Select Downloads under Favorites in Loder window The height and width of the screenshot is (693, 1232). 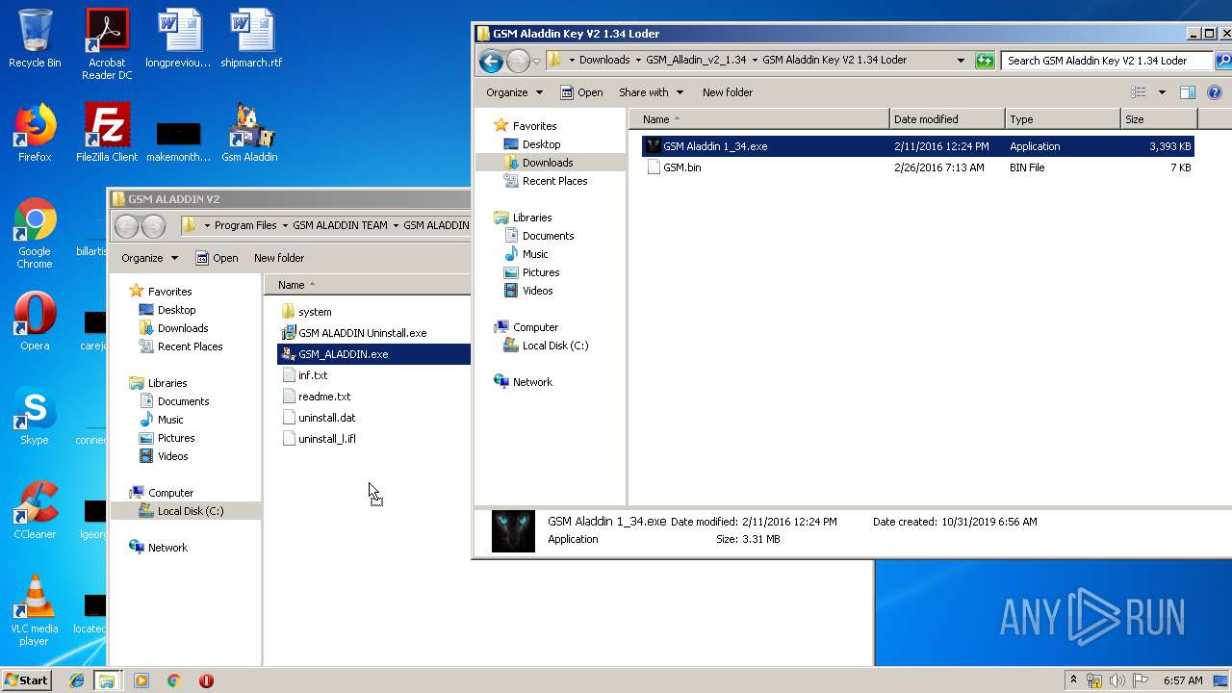(x=538, y=163)
